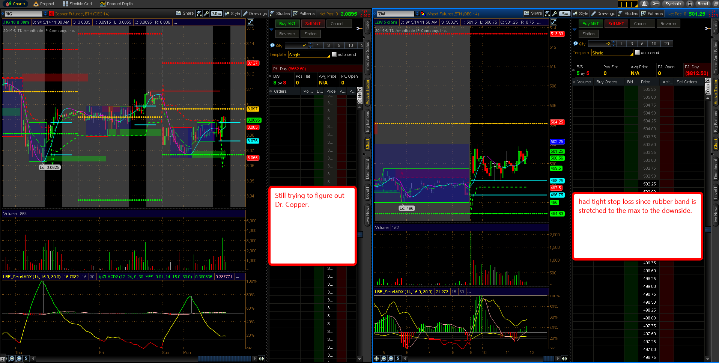Zoom in on the wheat chart

coord(384,358)
